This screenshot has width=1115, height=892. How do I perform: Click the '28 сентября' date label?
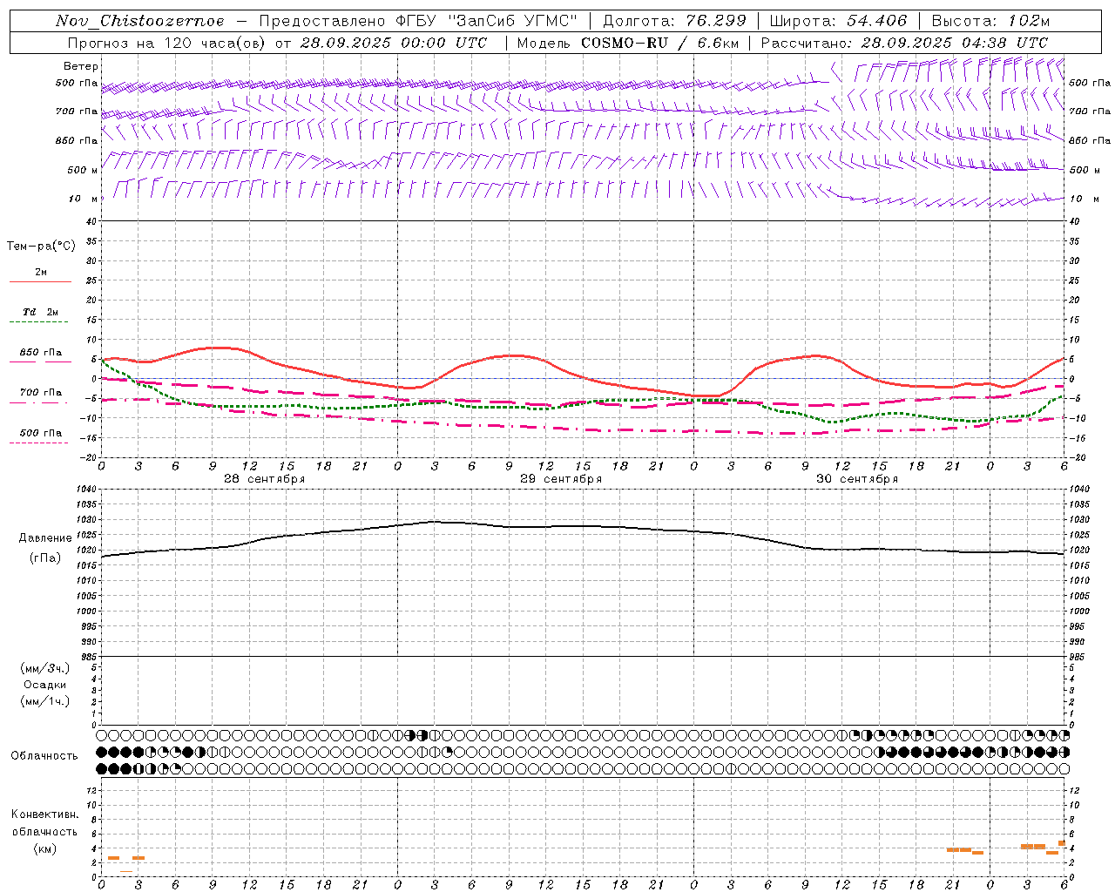[265, 479]
